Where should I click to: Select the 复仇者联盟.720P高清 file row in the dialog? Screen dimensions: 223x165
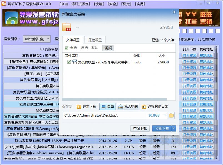pyautogui.click(x=119, y=62)
